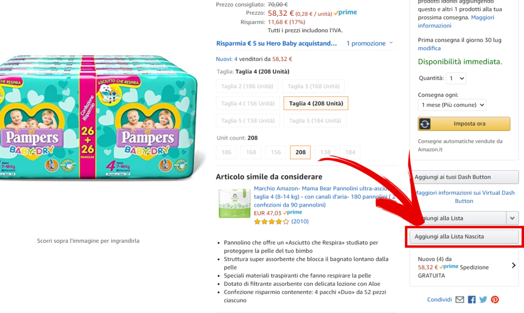Share product on Twitter
524x313 pixels.
[483, 300]
